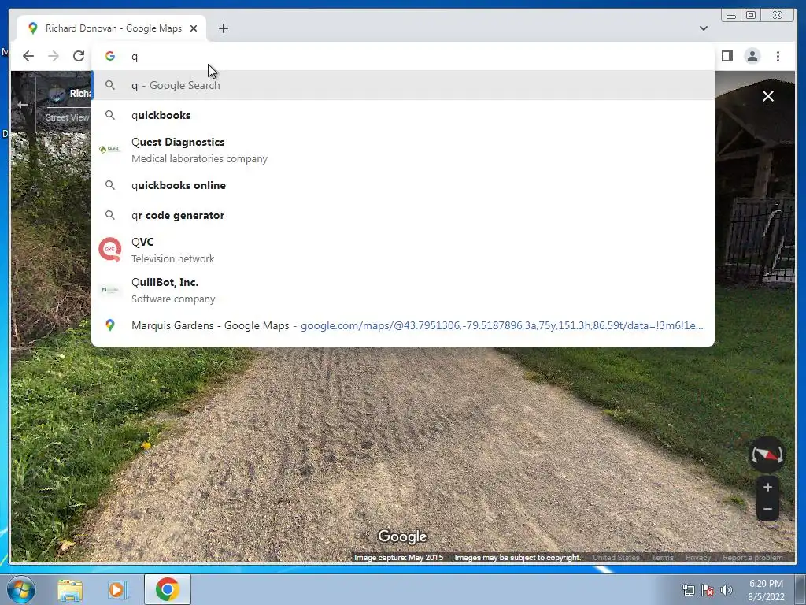Click the Google logo in the address bar
806x605 pixels.
[110, 56]
